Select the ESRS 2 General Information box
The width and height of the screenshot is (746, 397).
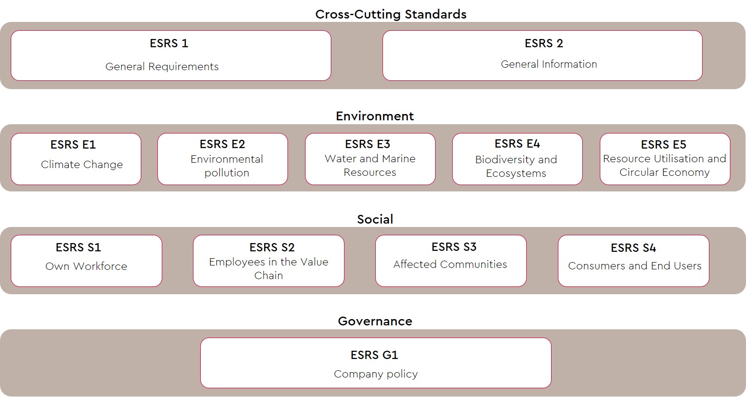pos(542,55)
